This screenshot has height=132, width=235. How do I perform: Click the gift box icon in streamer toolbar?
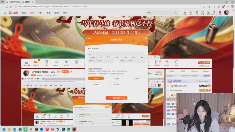point(76,62)
